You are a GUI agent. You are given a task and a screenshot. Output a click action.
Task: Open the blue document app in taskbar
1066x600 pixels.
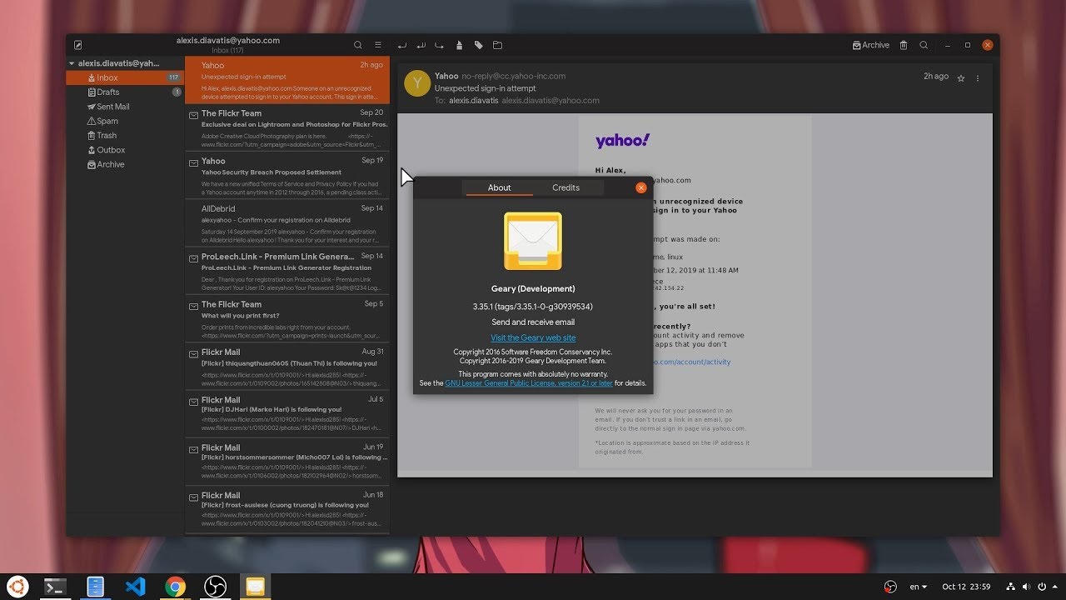coord(96,587)
